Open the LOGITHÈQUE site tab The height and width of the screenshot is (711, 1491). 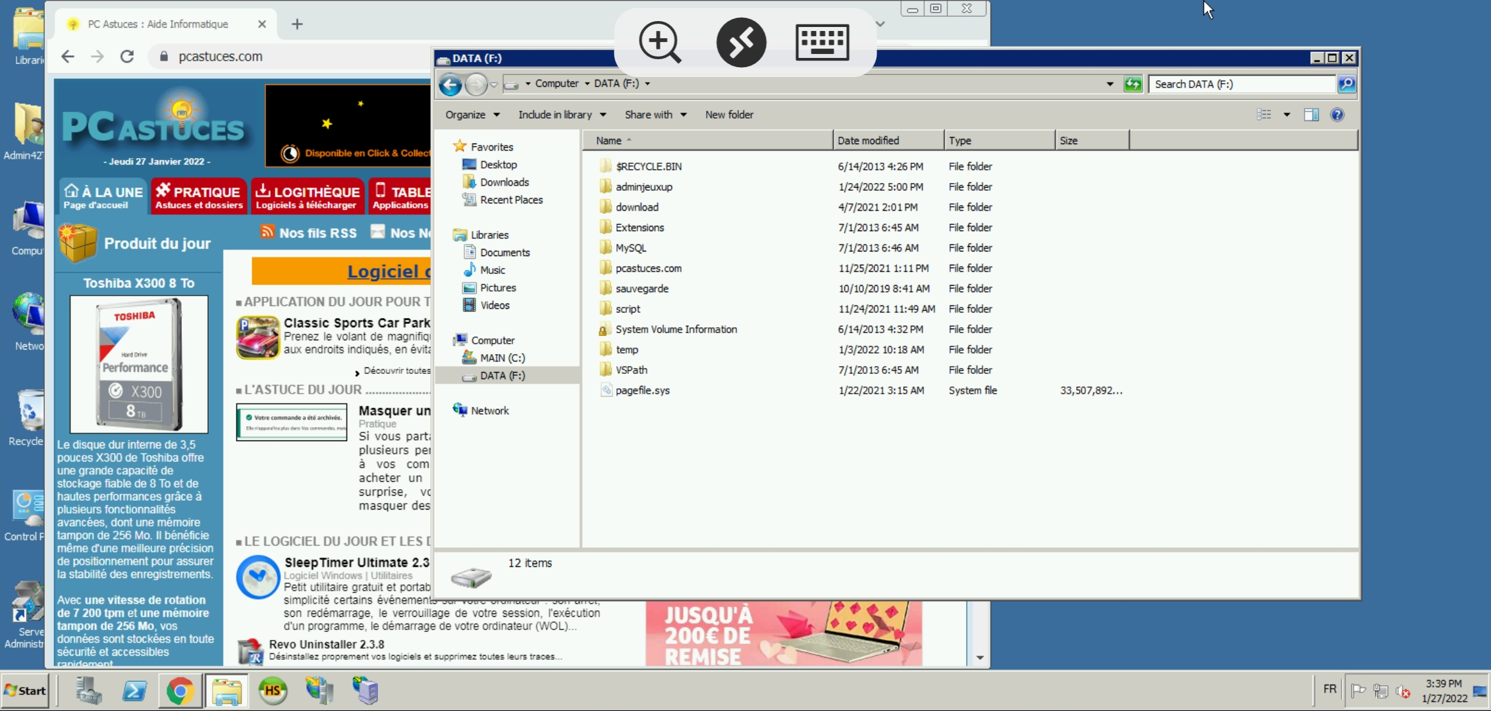click(x=308, y=196)
